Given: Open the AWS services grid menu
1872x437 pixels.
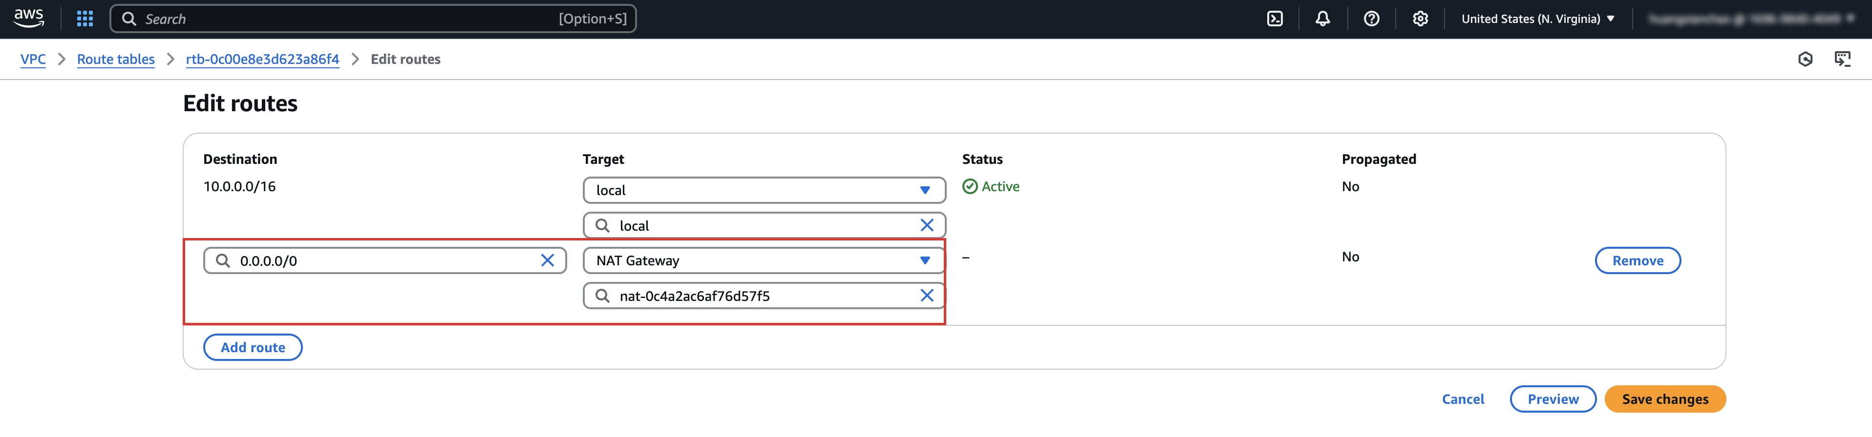Looking at the screenshot, I should [85, 19].
